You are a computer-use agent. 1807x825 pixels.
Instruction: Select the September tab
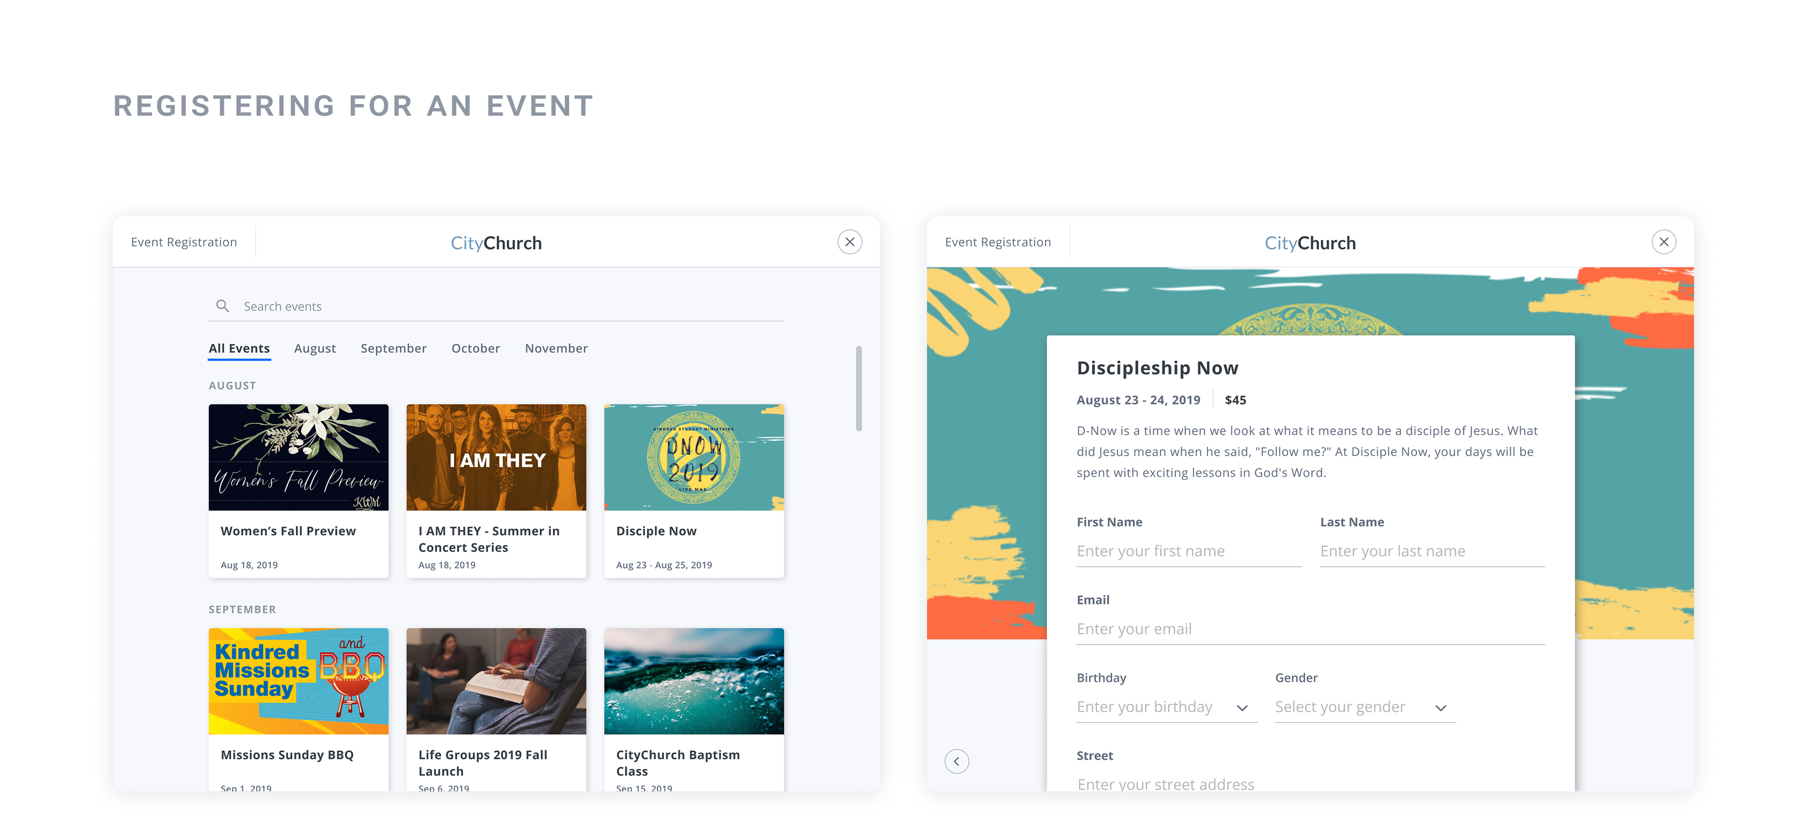tap(393, 349)
